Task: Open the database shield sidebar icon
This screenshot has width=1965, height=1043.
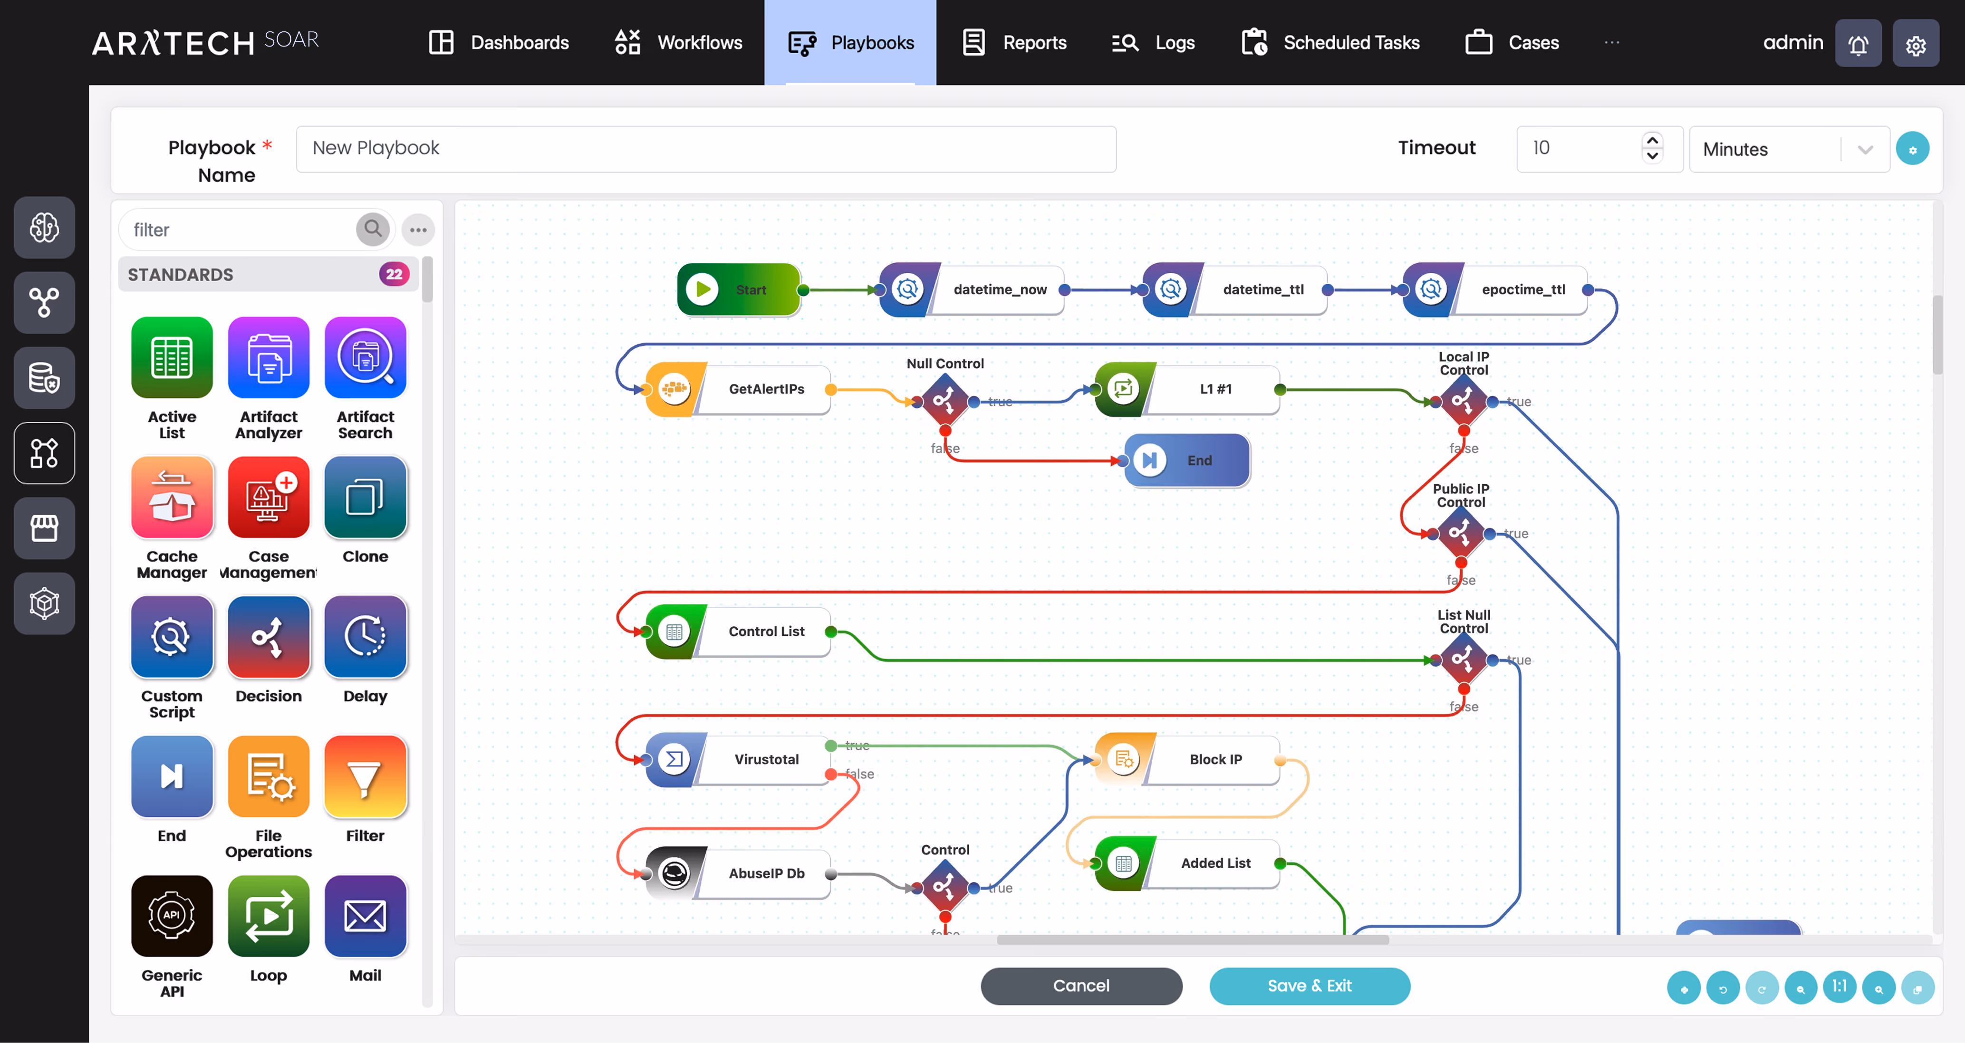Action: 44,378
